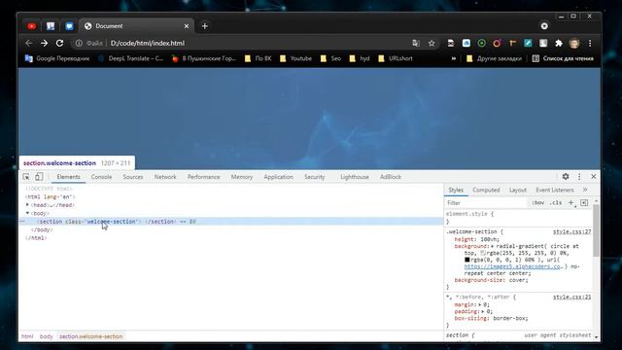Image resolution: width=622 pixels, height=350 pixels.
Task: Open Chrome three-dot main menu
Action: click(590, 43)
